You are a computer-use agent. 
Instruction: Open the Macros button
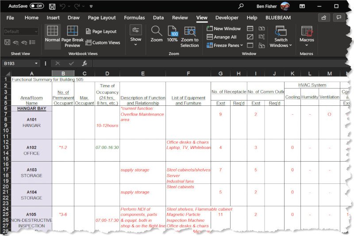coord(307,36)
